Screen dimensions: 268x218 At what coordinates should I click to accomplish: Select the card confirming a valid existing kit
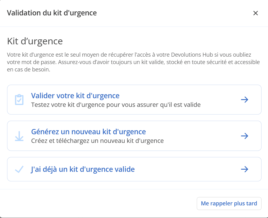(134, 169)
